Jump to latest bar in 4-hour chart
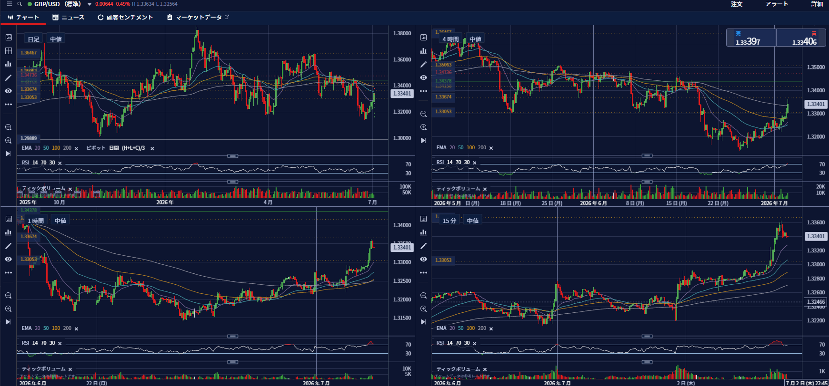829x386 pixels. pyautogui.click(x=423, y=140)
